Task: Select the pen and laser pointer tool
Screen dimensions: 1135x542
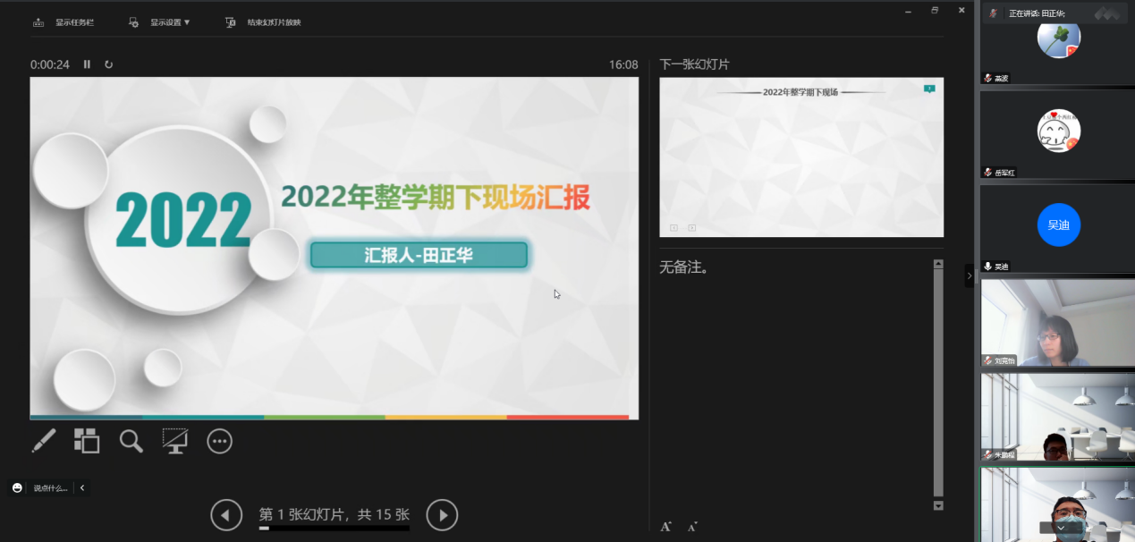Action: (x=43, y=440)
